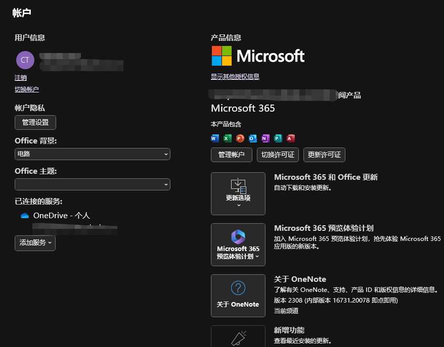
Task: Open the 更新选项 update options button
Action: click(238, 194)
